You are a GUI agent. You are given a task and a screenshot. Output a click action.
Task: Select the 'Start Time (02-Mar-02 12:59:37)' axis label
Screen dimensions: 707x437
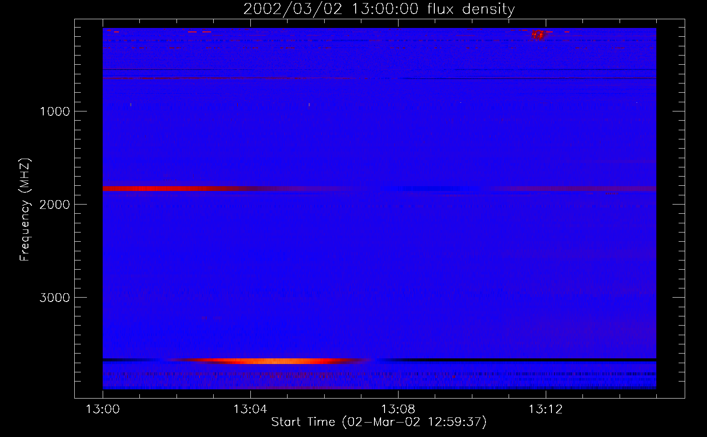[379, 422]
